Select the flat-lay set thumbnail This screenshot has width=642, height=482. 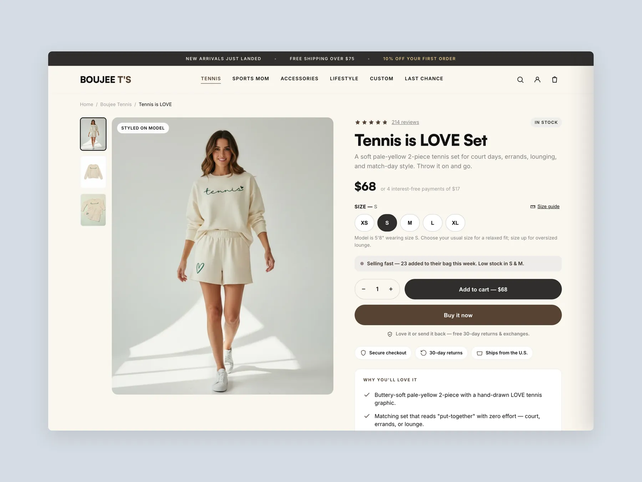(93, 210)
